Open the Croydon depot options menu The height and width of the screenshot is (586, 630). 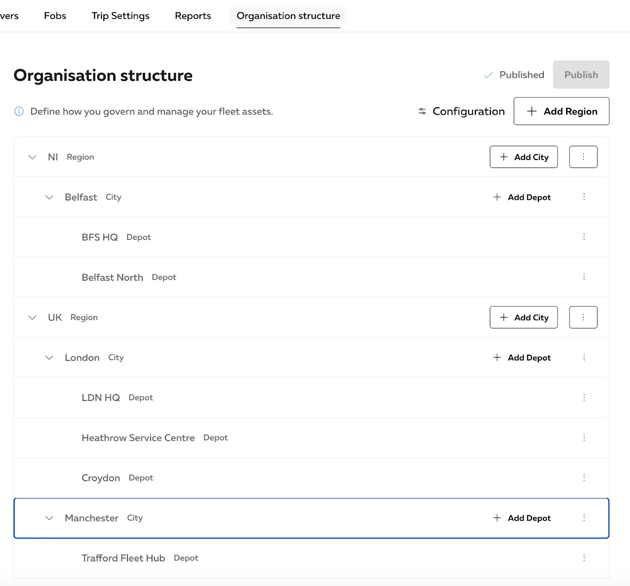(x=584, y=478)
